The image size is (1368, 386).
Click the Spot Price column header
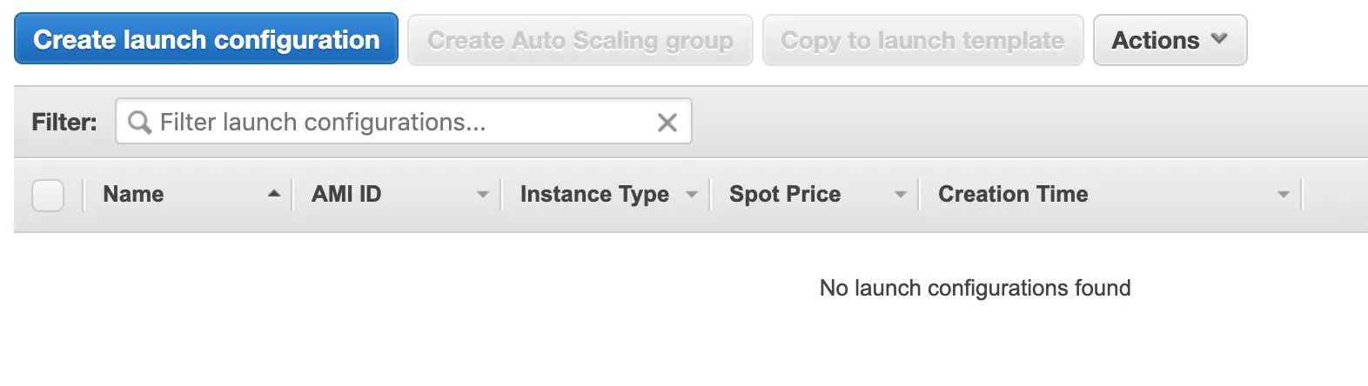[785, 195]
